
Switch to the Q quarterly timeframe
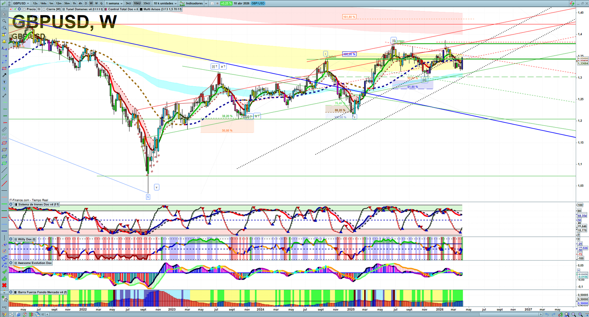coord(101,3)
